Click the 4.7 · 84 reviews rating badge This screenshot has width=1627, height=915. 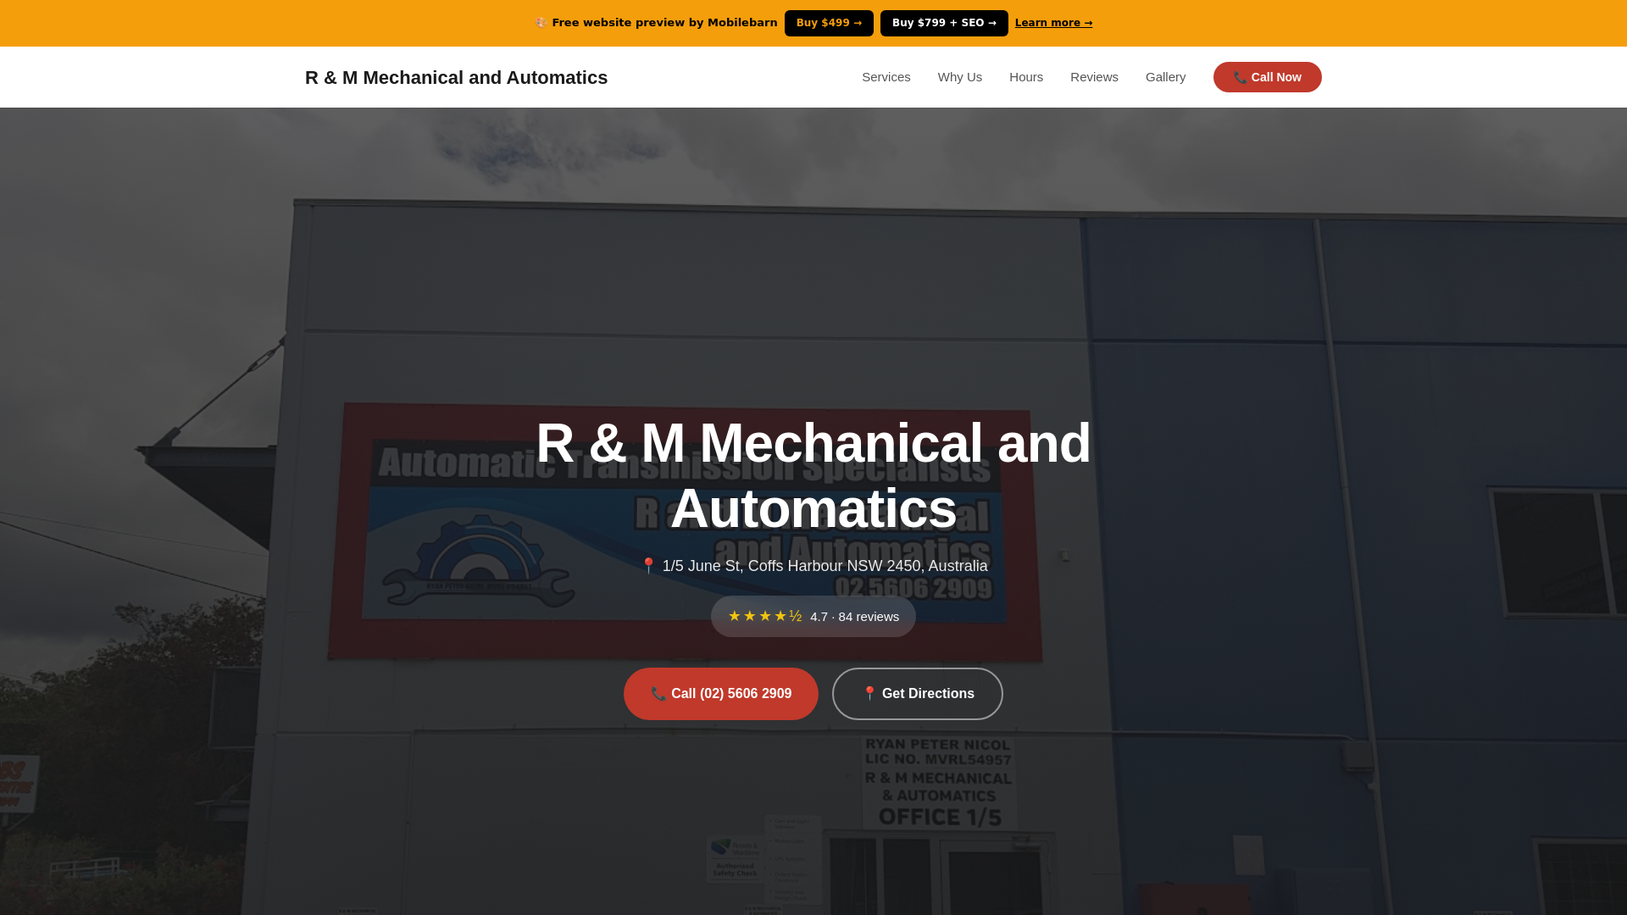tap(813, 617)
